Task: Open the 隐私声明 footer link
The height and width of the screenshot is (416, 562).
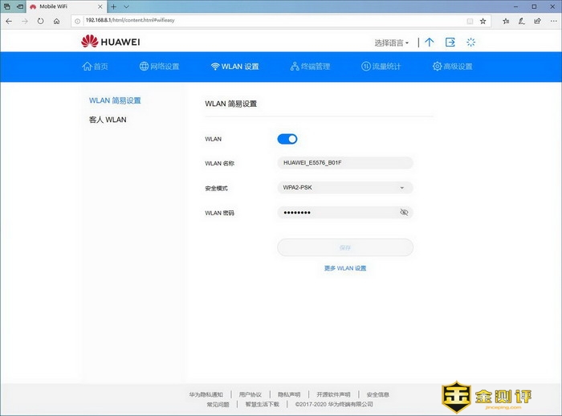Action: (289, 394)
